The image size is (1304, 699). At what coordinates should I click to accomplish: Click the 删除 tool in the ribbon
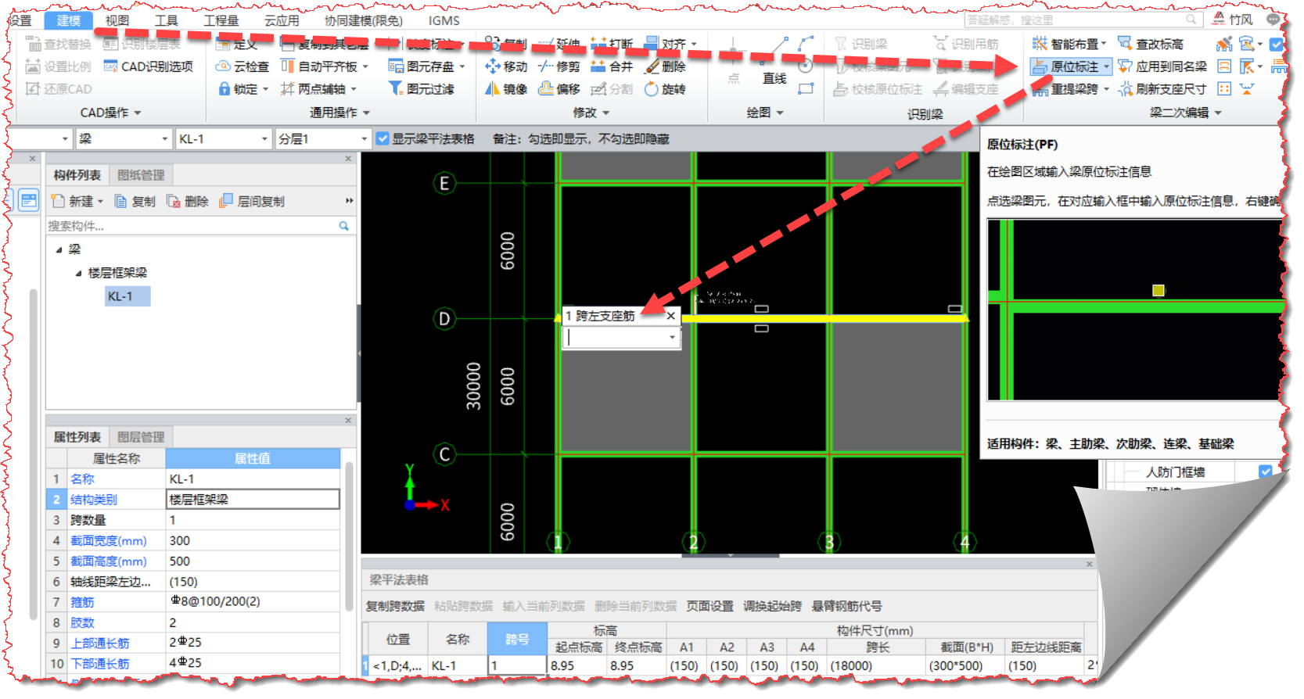click(x=665, y=66)
